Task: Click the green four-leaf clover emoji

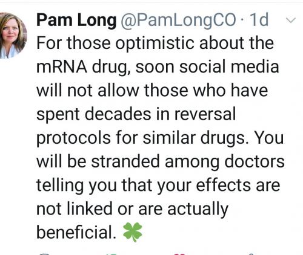Action: coord(133,232)
